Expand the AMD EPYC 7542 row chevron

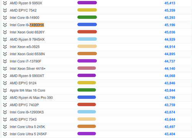tap(5, 10)
